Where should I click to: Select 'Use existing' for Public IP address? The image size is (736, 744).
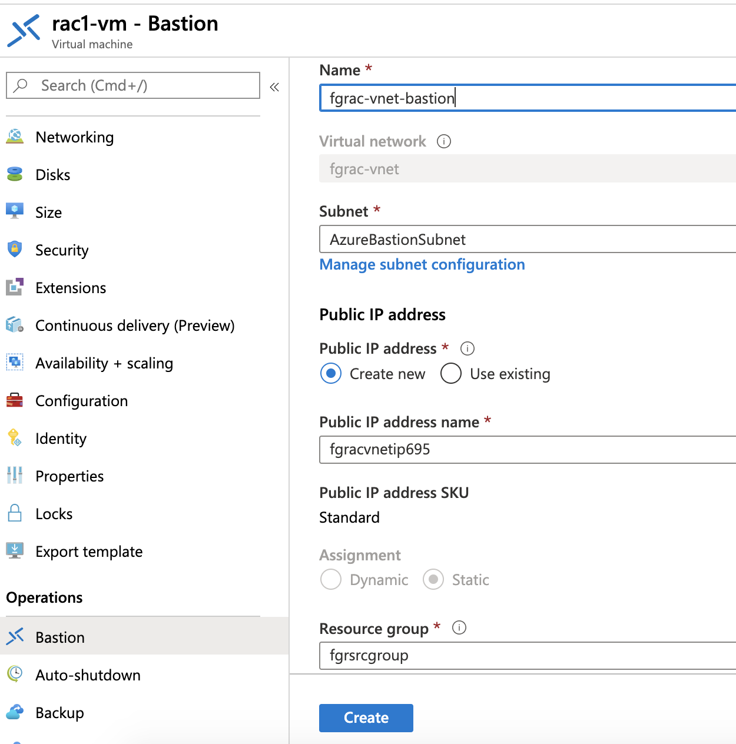(x=450, y=373)
